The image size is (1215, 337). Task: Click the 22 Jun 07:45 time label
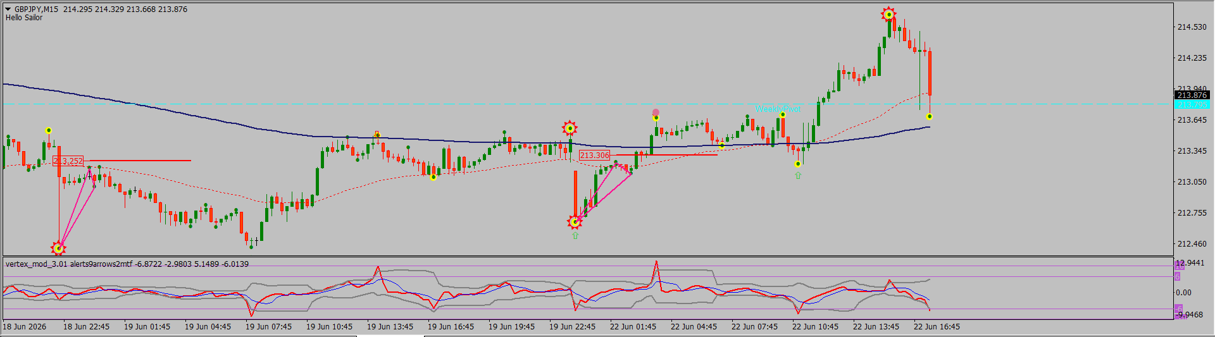pyautogui.click(x=754, y=327)
